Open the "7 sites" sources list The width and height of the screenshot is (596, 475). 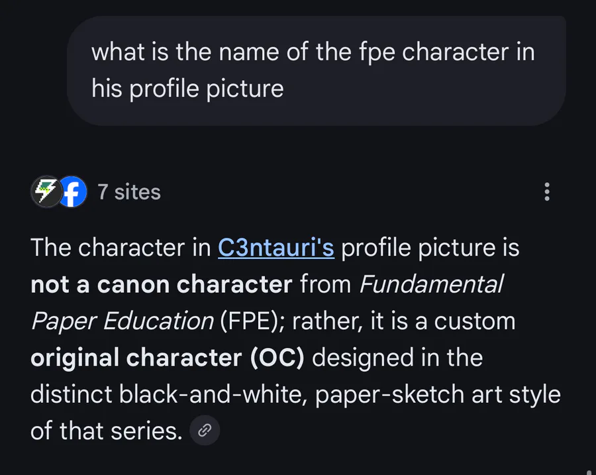click(x=128, y=192)
